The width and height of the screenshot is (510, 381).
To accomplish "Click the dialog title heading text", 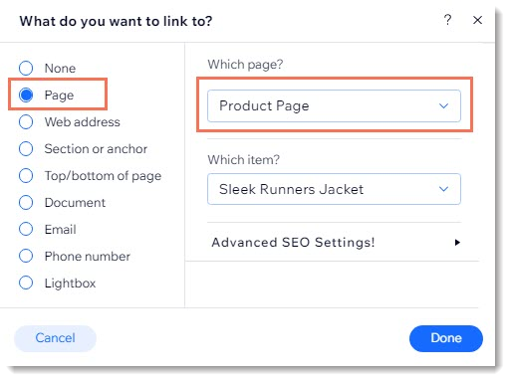I will [116, 21].
